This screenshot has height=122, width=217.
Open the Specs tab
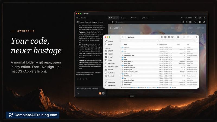click(124, 18)
